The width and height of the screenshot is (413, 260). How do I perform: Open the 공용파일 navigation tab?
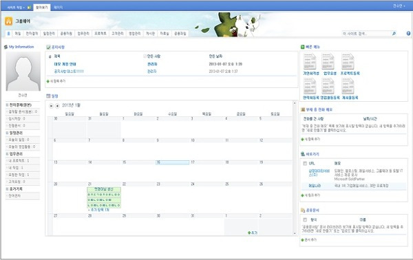click(180, 34)
